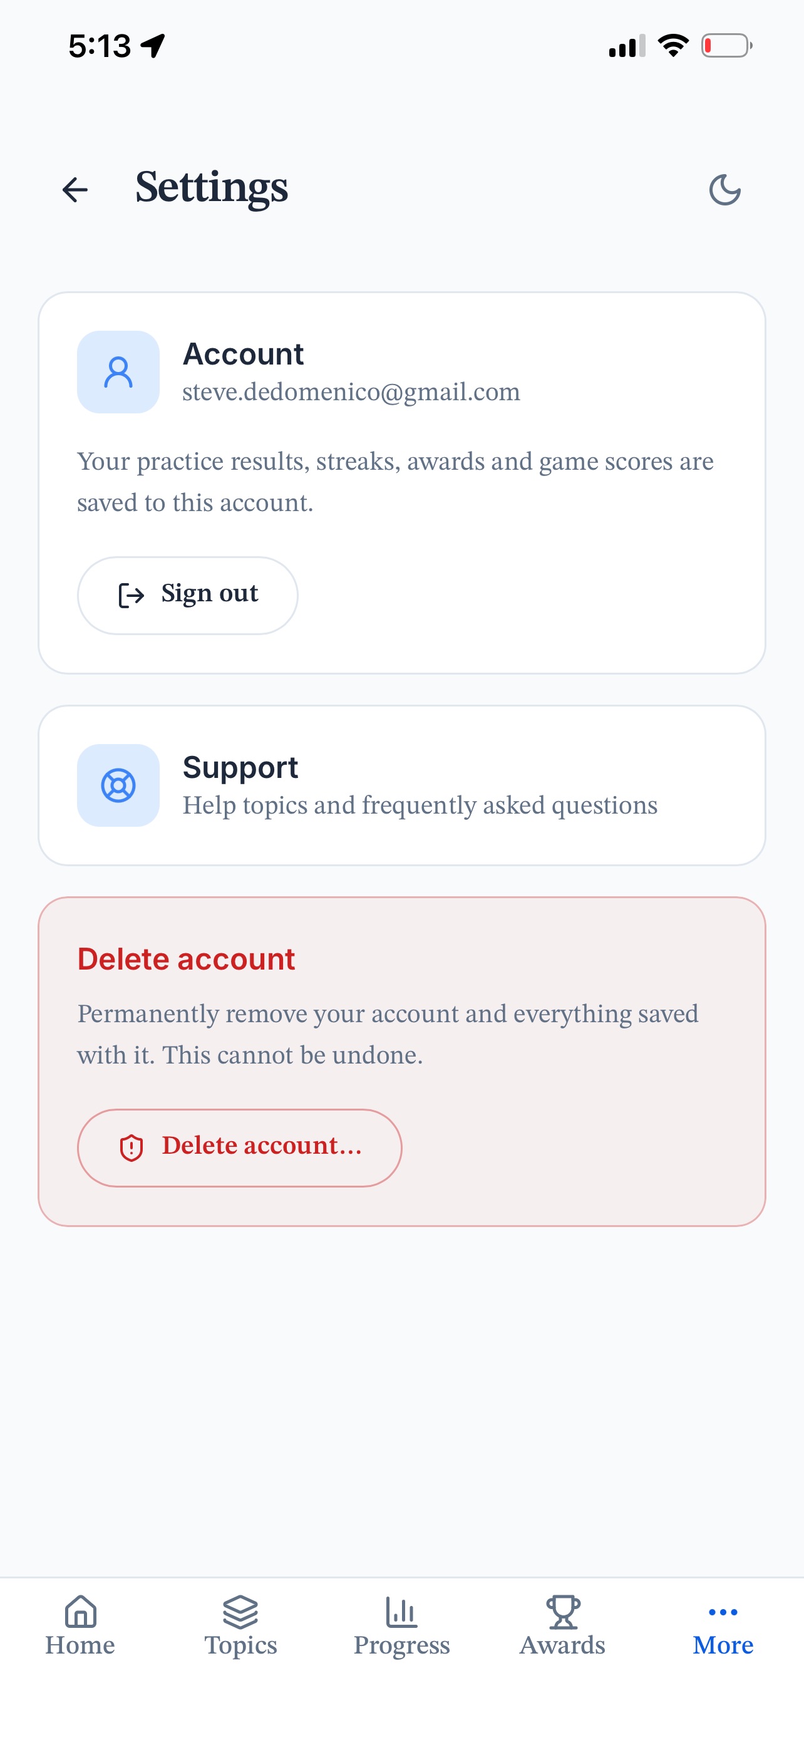Click the Support lifebuoy icon
The width and height of the screenshot is (804, 1740).
click(118, 785)
